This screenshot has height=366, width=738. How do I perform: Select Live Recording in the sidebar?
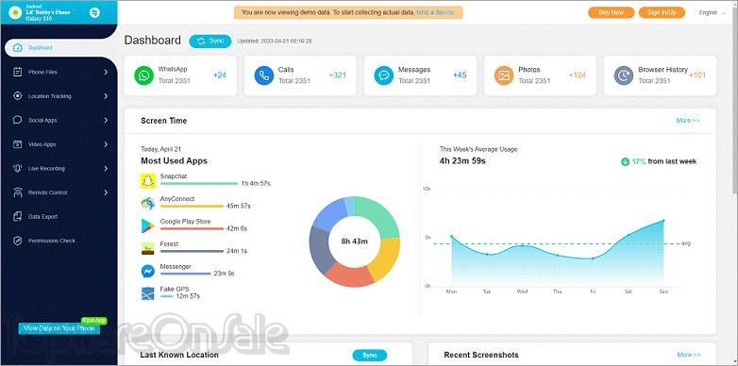[x=59, y=169]
